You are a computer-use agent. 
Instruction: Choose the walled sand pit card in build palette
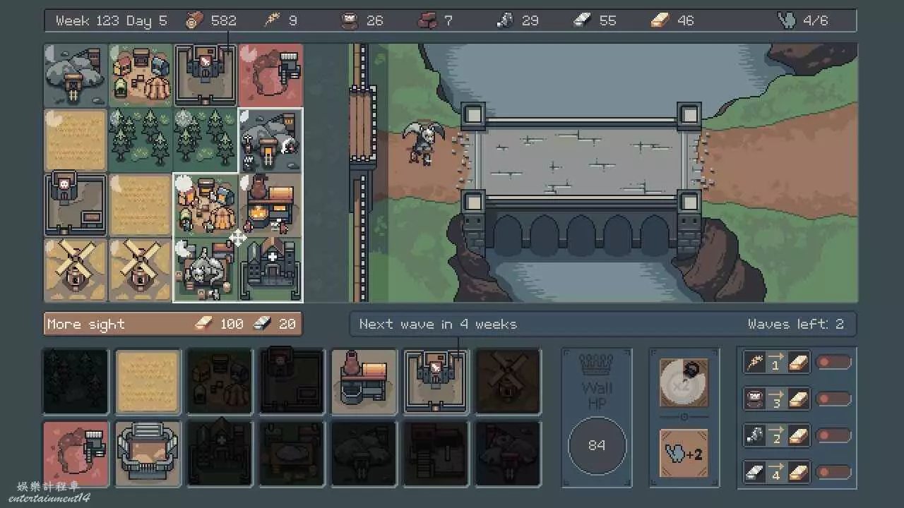click(x=148, y=453)
